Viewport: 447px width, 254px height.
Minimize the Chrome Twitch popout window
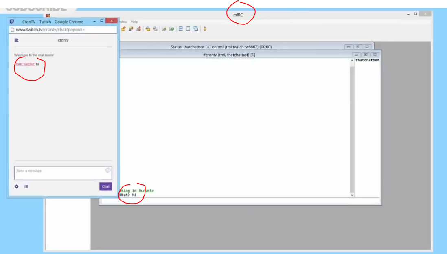click(x=94, y=21)
